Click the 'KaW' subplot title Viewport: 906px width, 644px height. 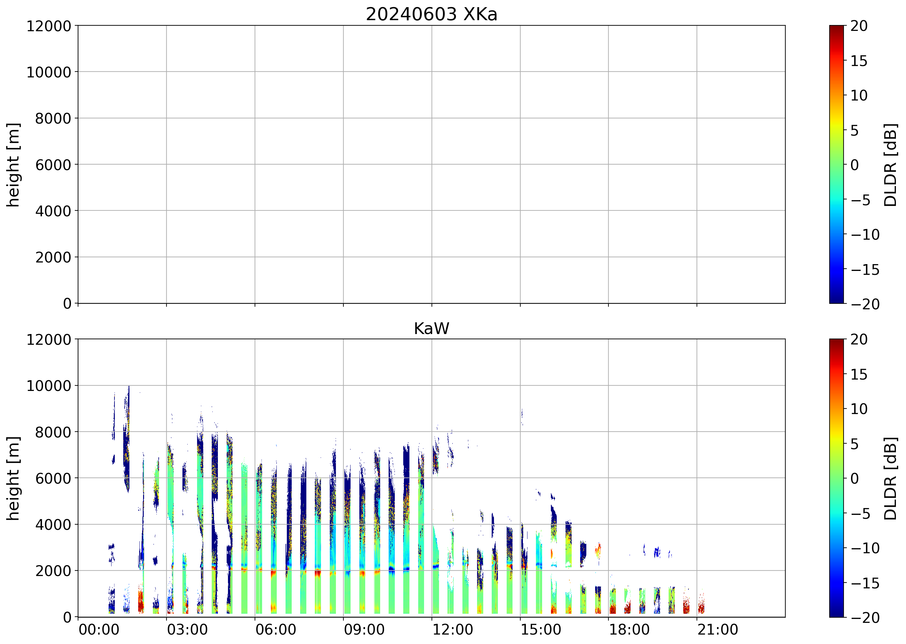[x=432, y=329]
